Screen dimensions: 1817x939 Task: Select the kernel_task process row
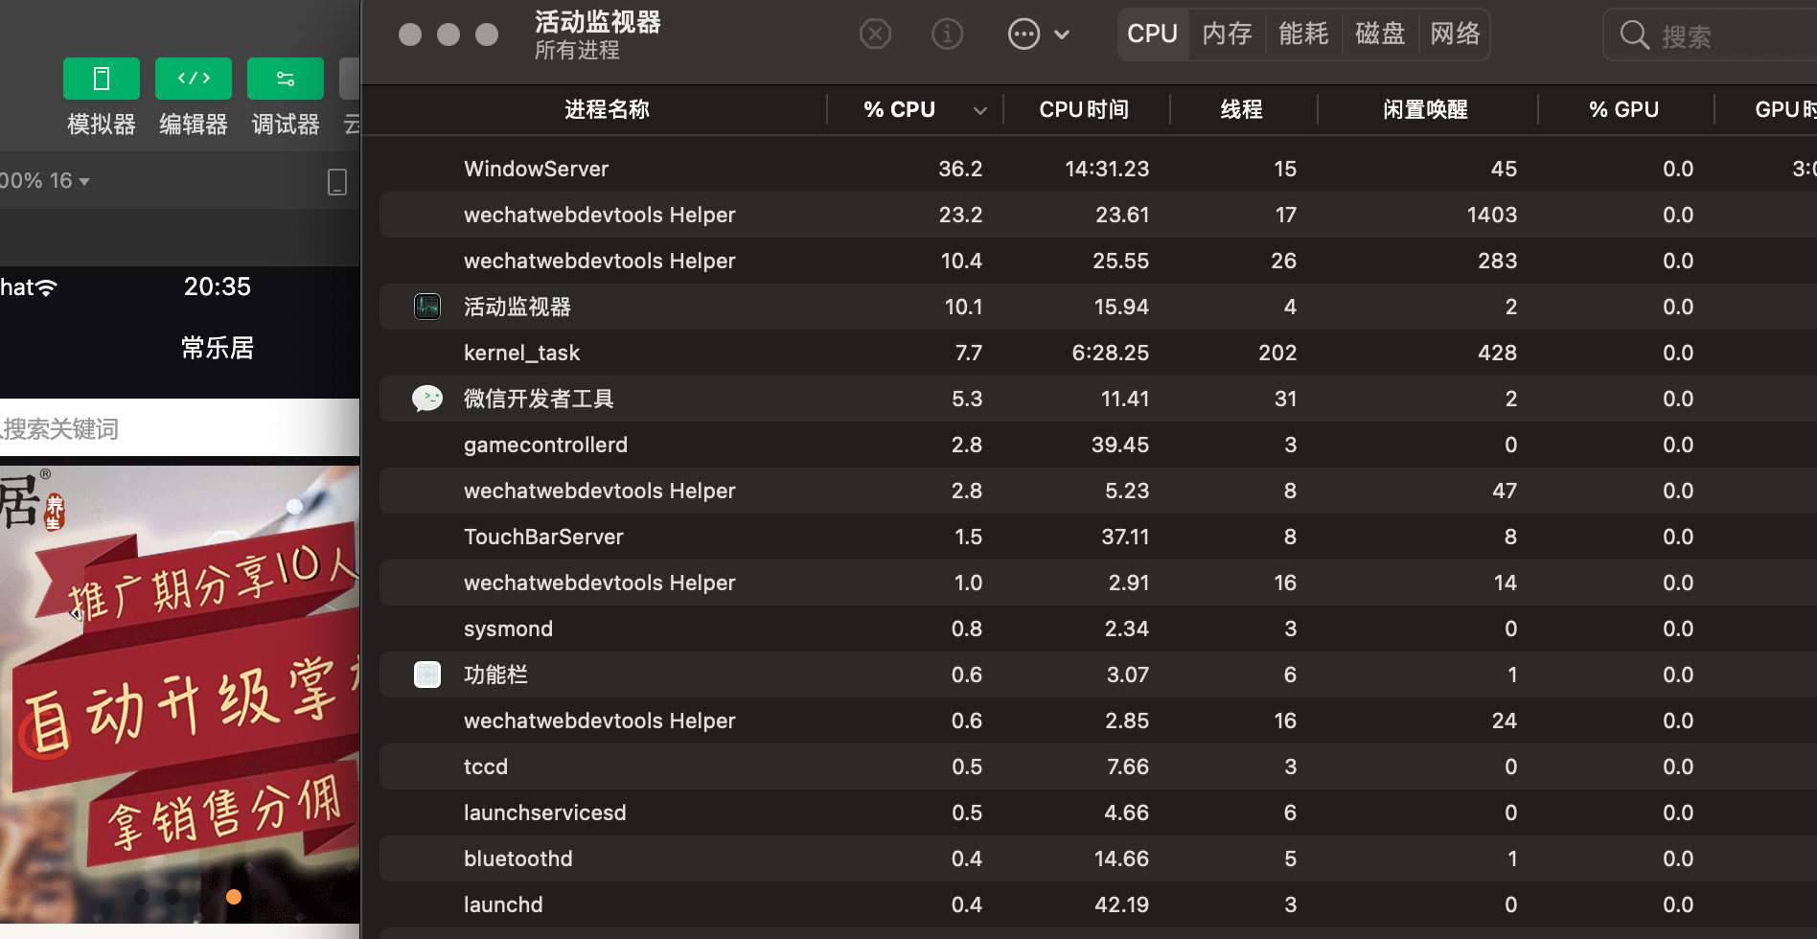coord(1098,353)
